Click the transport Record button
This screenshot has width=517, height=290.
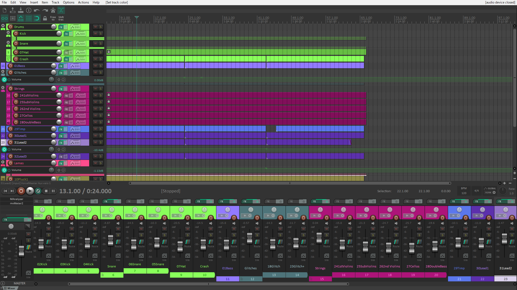pyautogui.click(x=21, y=191)
